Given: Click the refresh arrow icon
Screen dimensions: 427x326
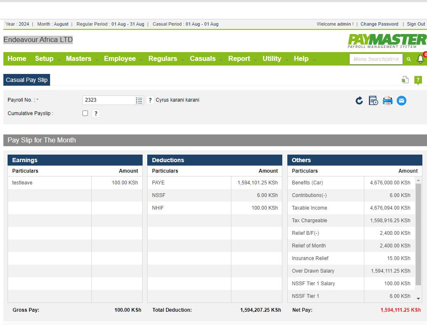Looking at the screenshot, I should tap(359, 101).
